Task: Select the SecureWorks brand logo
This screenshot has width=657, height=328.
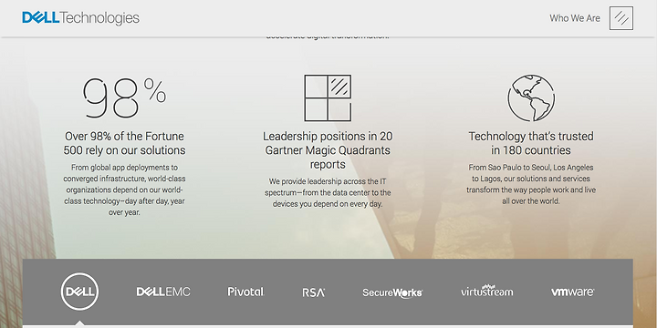Action: (x=392, y=292)
